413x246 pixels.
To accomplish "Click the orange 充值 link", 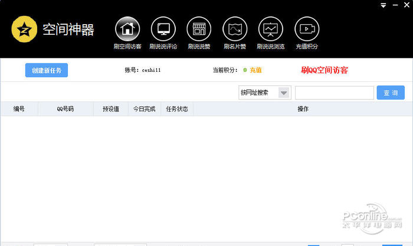I will (255, 70).
